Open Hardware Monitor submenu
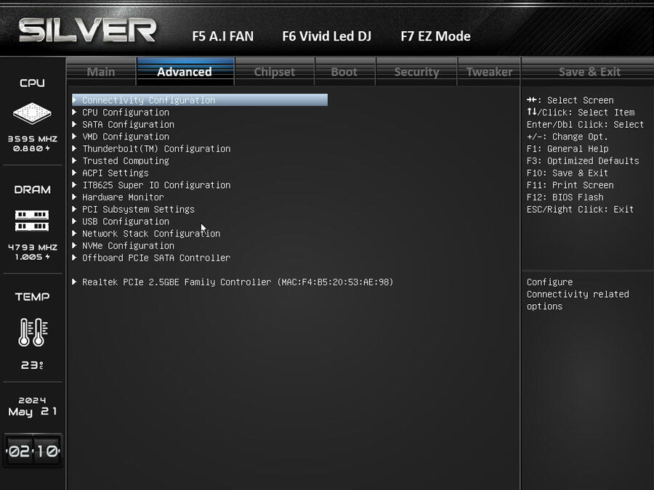The width and height of the screenshot is (654, 490). coord(123,197)
